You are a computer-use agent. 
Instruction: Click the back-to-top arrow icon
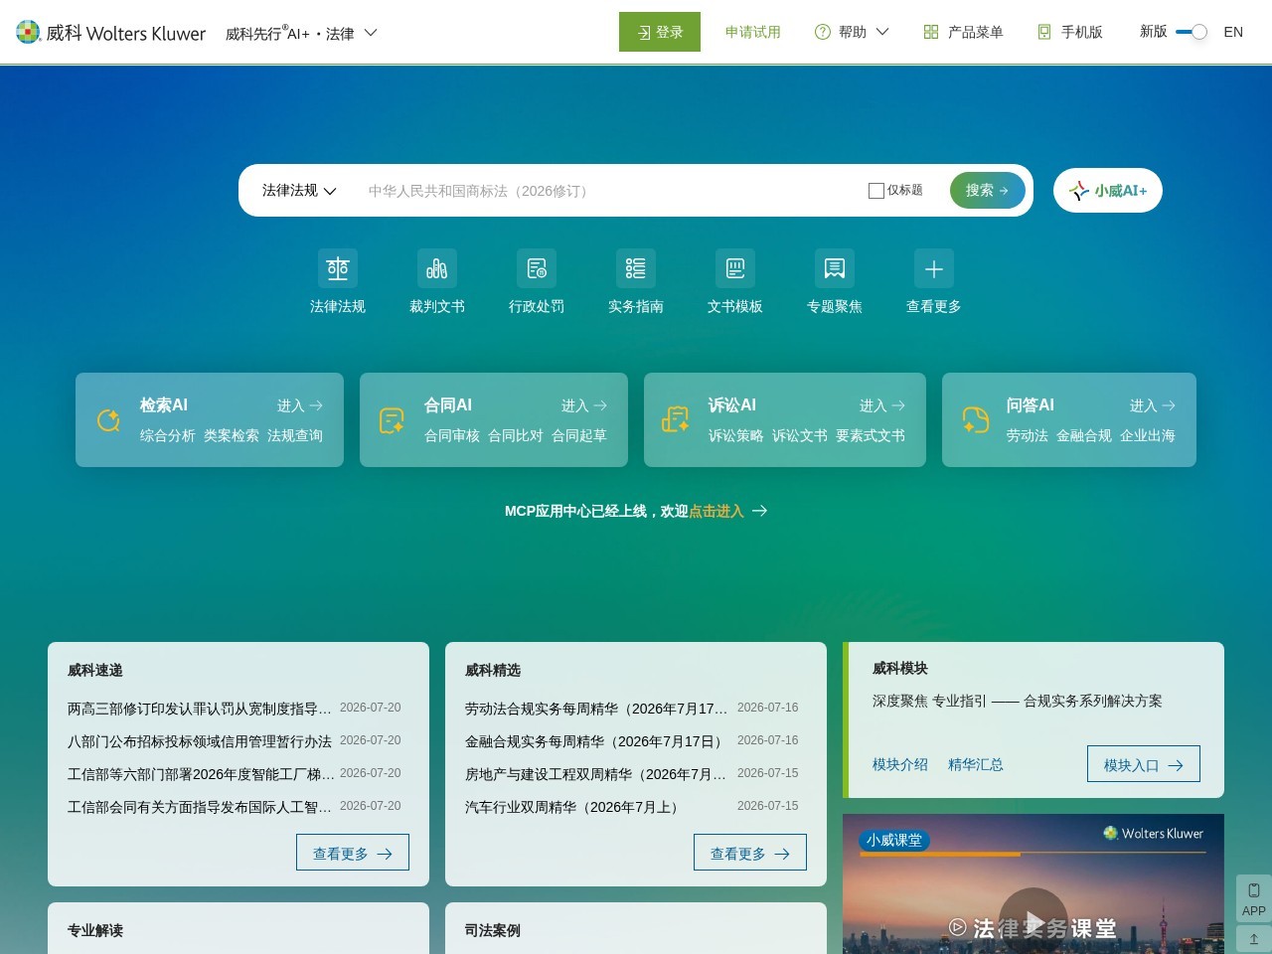tap(1254, 939)
